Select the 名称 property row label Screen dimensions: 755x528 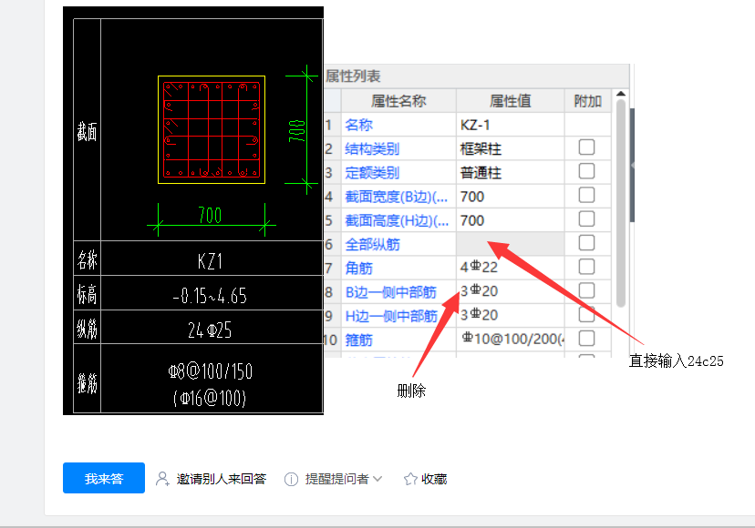358,125
